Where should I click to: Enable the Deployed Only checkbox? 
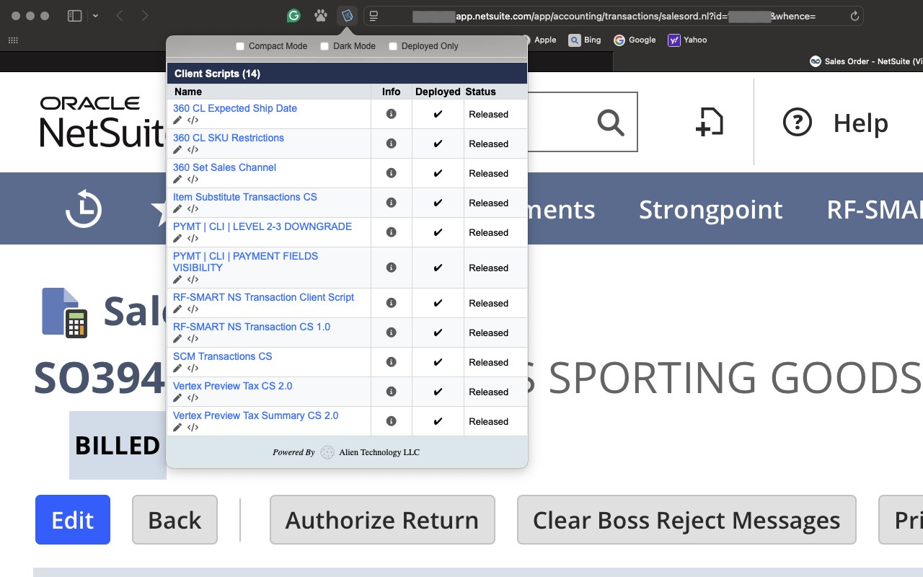[x=393, y=46]
